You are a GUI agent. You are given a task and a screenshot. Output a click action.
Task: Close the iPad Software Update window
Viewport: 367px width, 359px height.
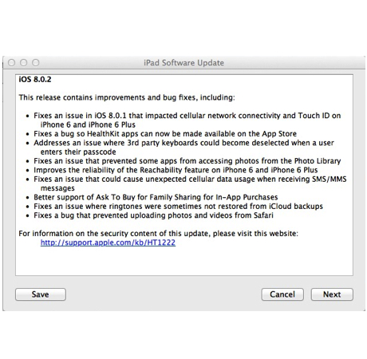click(x=11, y=63)
